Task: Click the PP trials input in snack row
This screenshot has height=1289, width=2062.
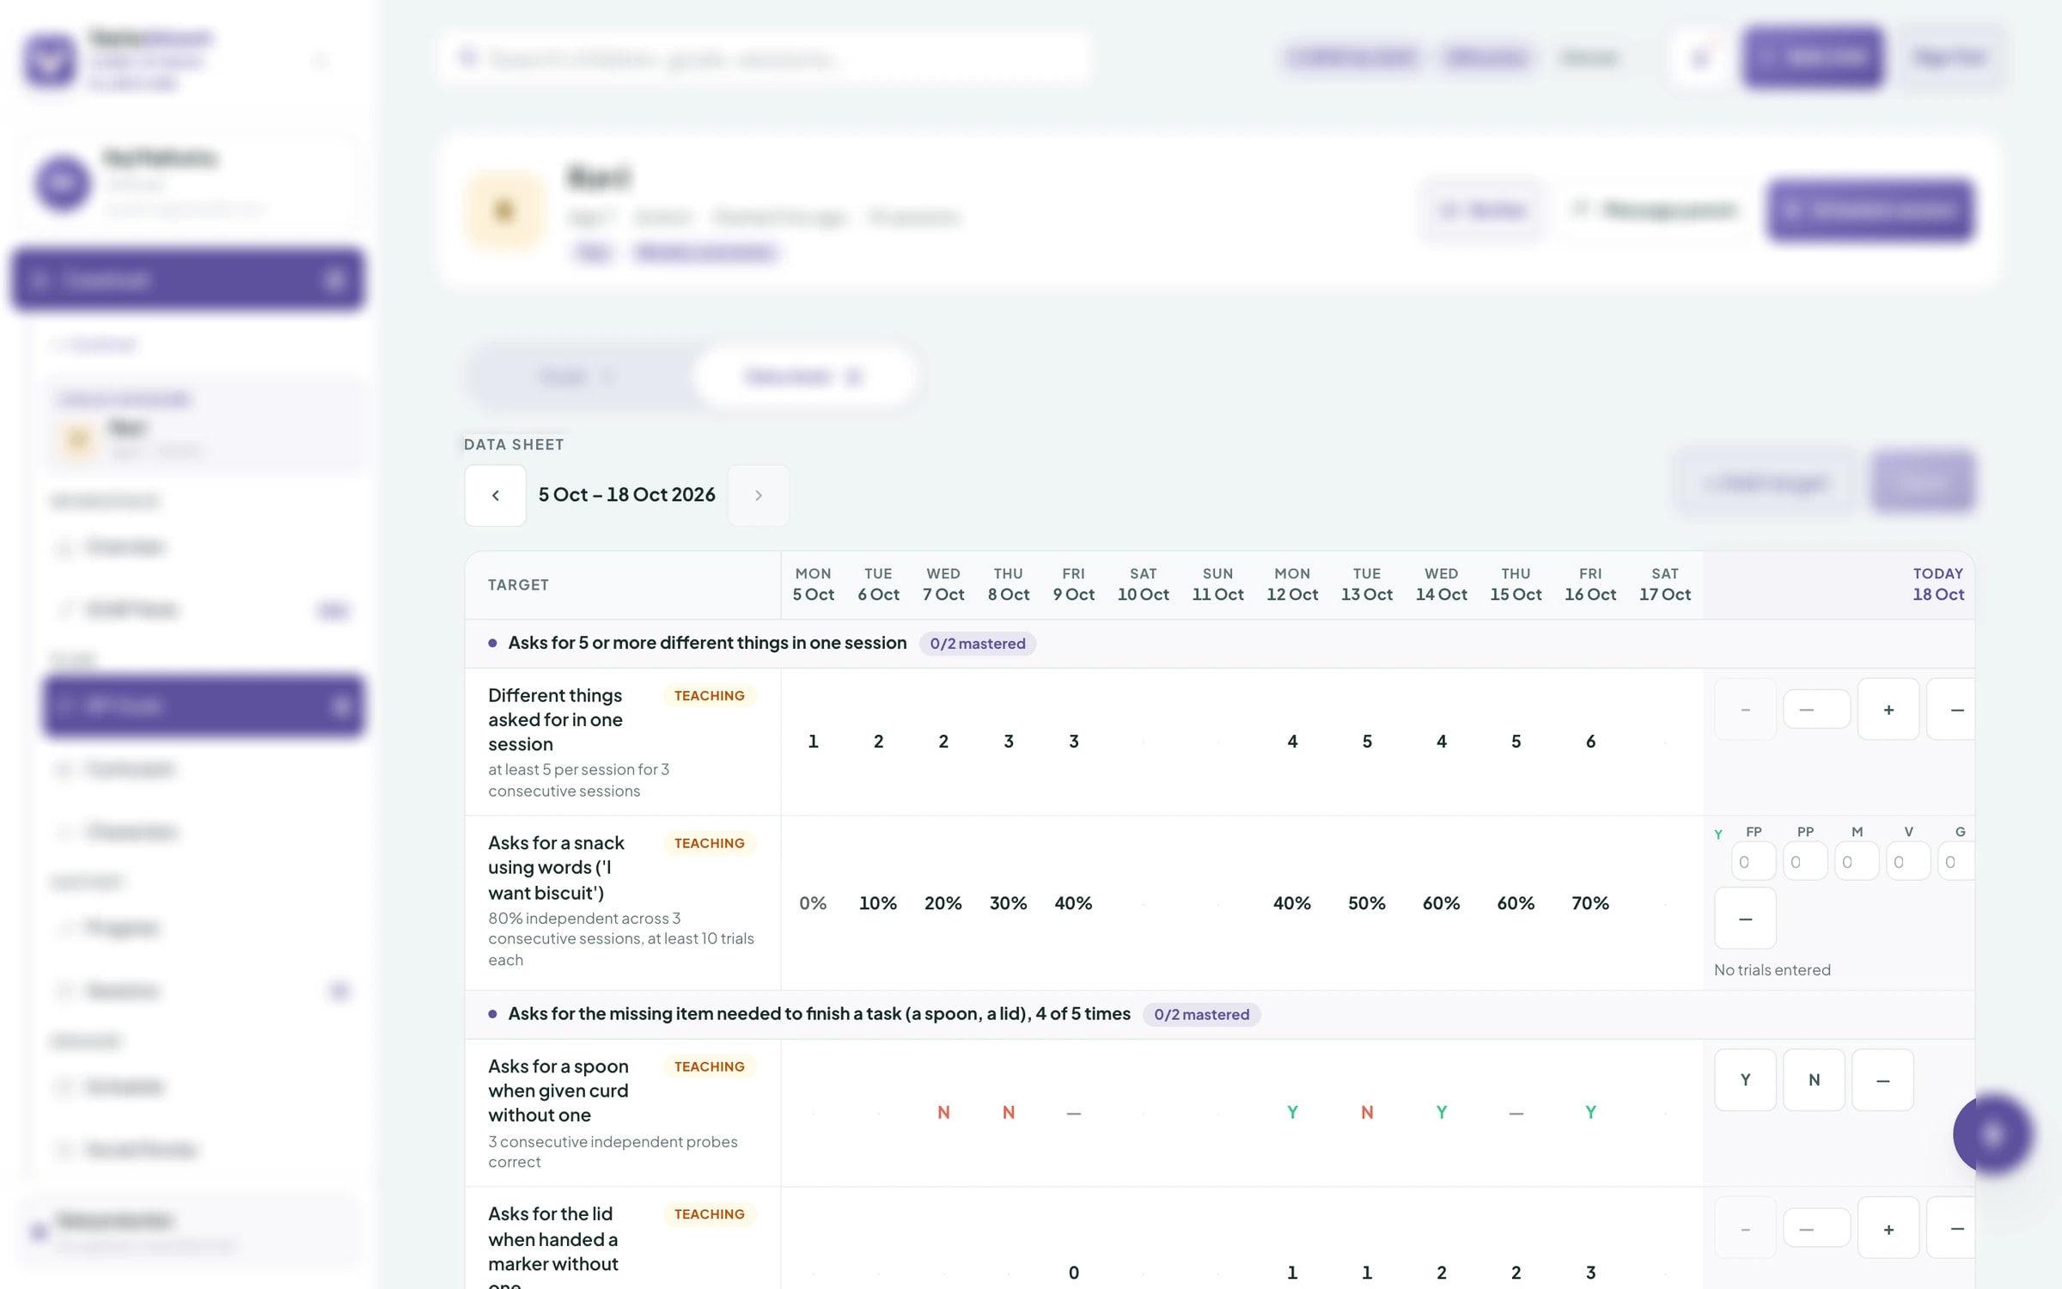Action: 1805,862
